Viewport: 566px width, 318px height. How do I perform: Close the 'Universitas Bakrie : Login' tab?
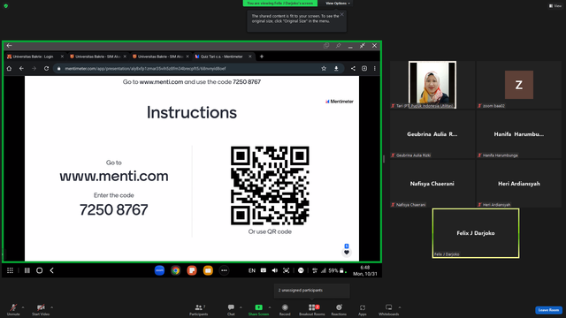pos(62,57)
